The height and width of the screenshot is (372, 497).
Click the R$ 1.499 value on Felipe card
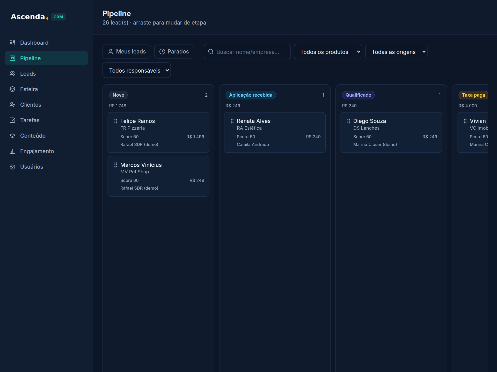(x=195, y=137)
